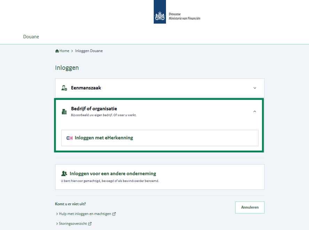
Task: Click the 'Bijvoorbeeld uw eigen bedrijf' description
Action: click(x=104, y=115)
